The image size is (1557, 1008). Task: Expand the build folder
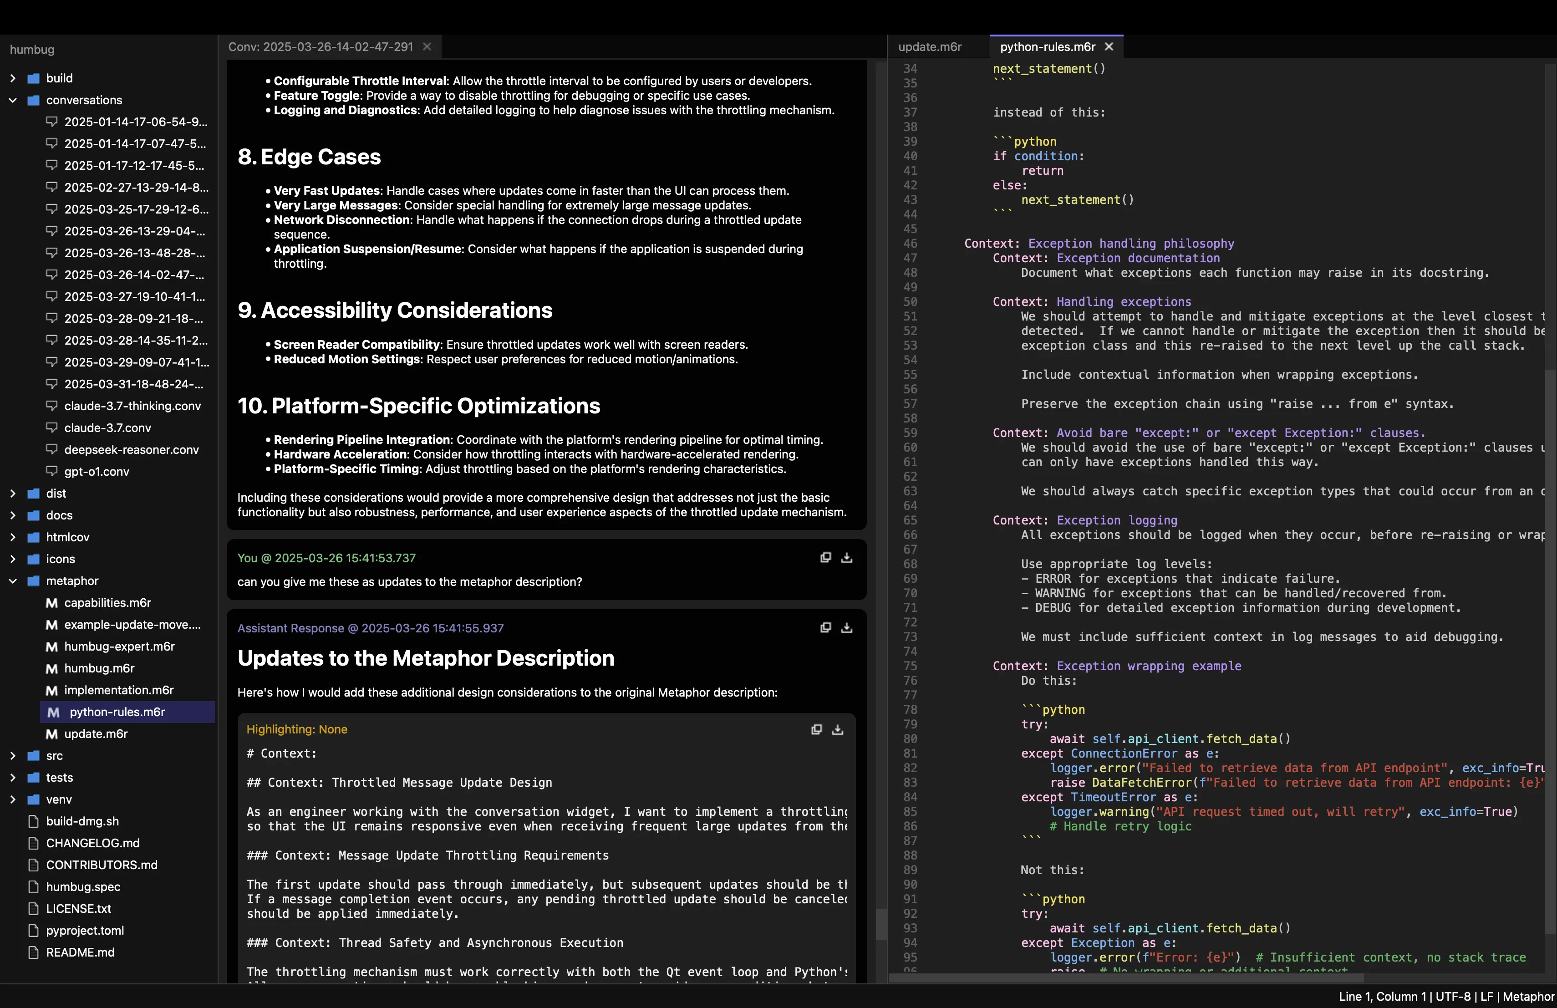(12, 78)
